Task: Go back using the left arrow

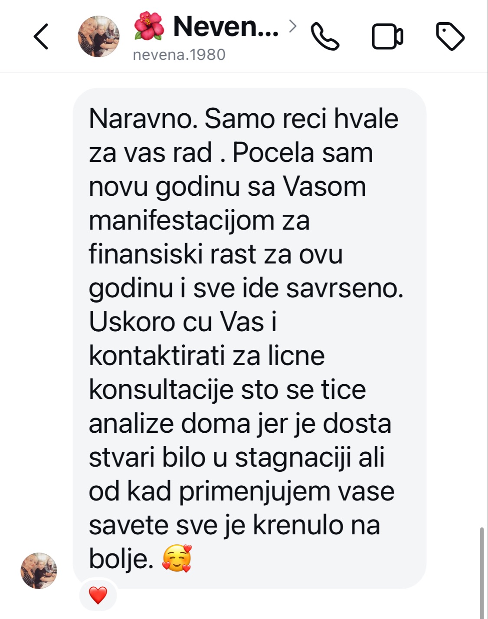Action: 41,36
